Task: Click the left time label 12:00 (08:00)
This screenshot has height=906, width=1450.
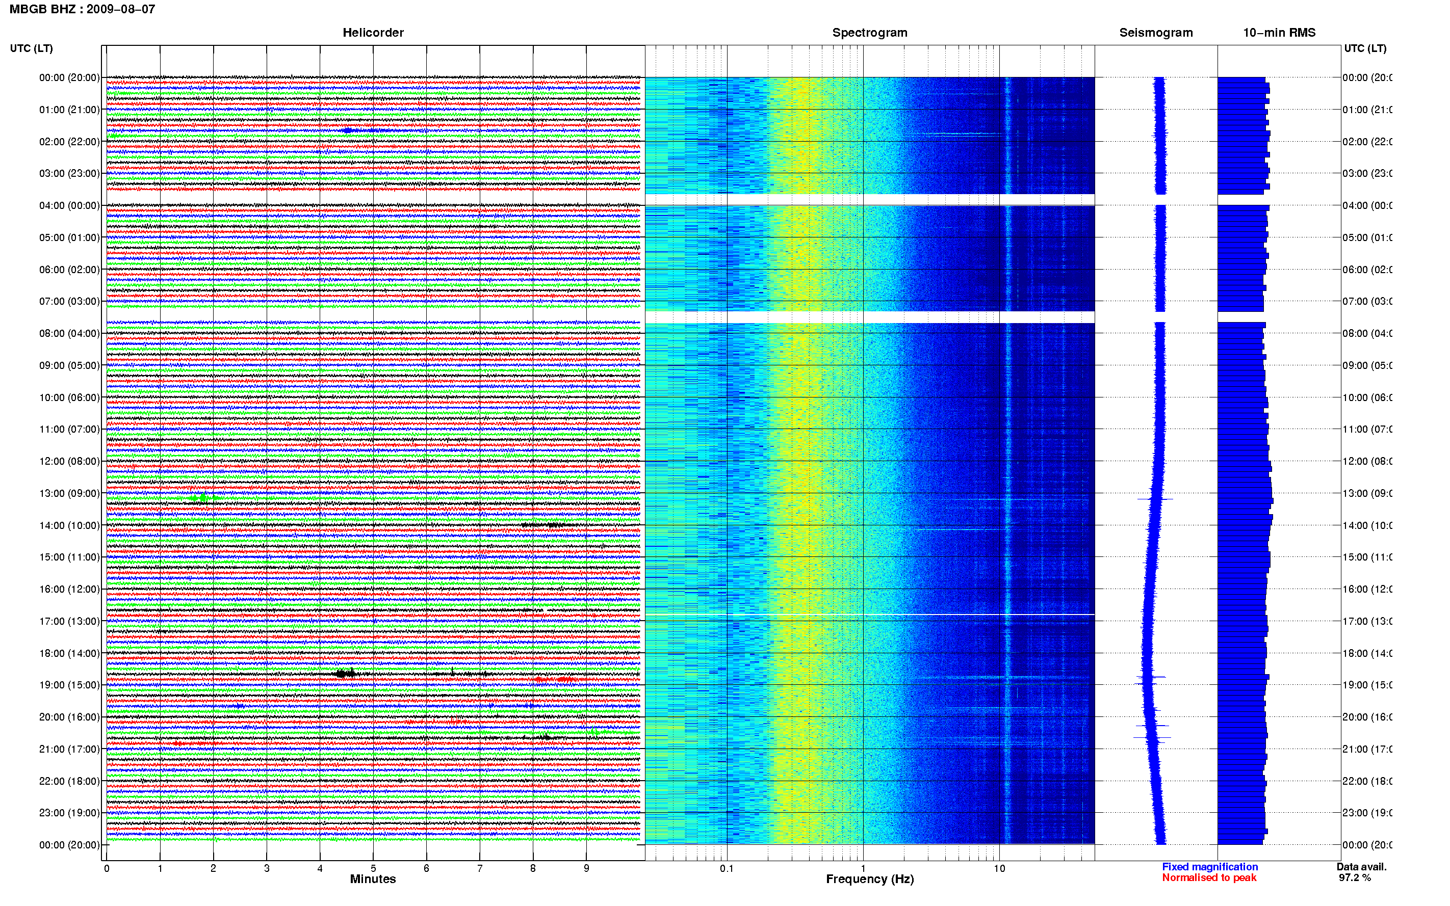Action: point(69,461)
